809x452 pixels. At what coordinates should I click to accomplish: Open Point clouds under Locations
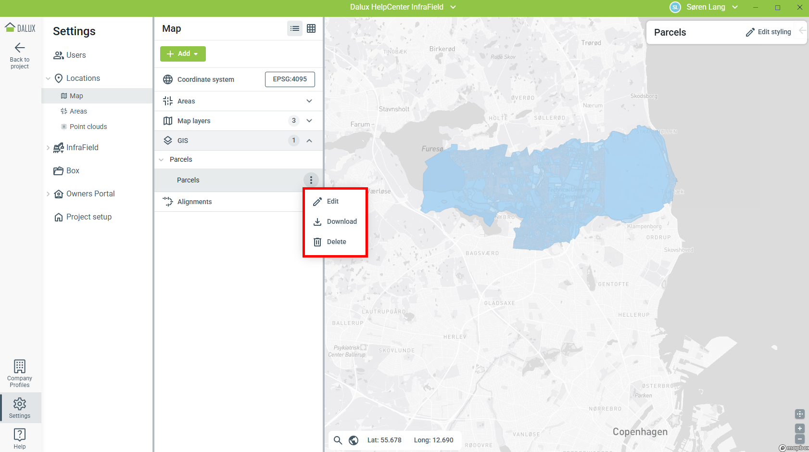pyautogui.click(x=88, y=127)
